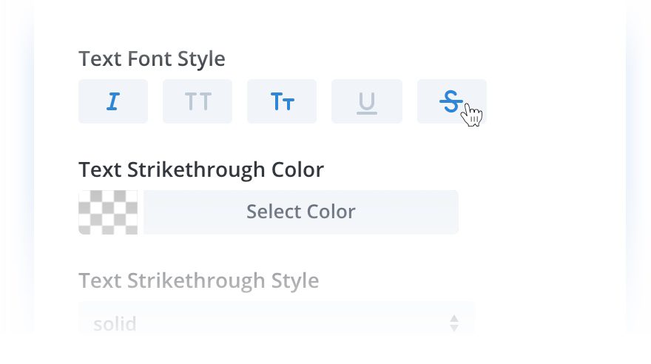Click the arrows on the solid dropdown
Viewport: 651px width, 364px height.
tap(454, 323)
